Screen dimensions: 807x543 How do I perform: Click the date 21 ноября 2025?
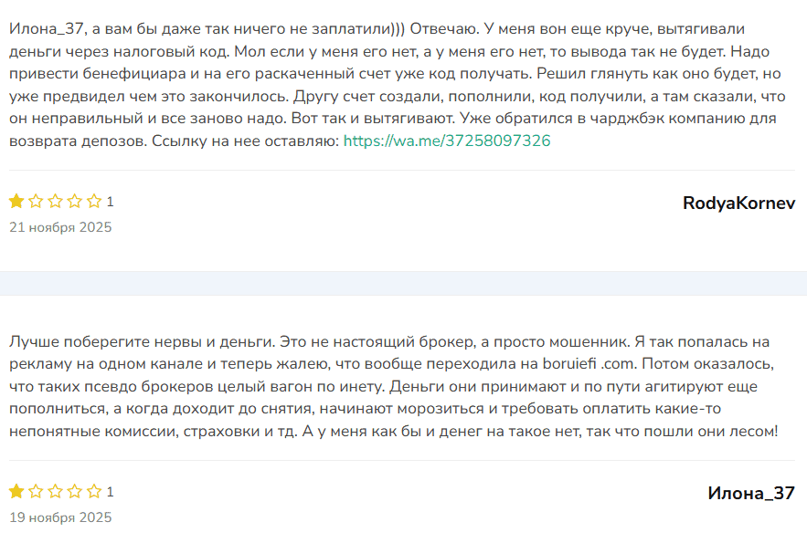(59, 227)
